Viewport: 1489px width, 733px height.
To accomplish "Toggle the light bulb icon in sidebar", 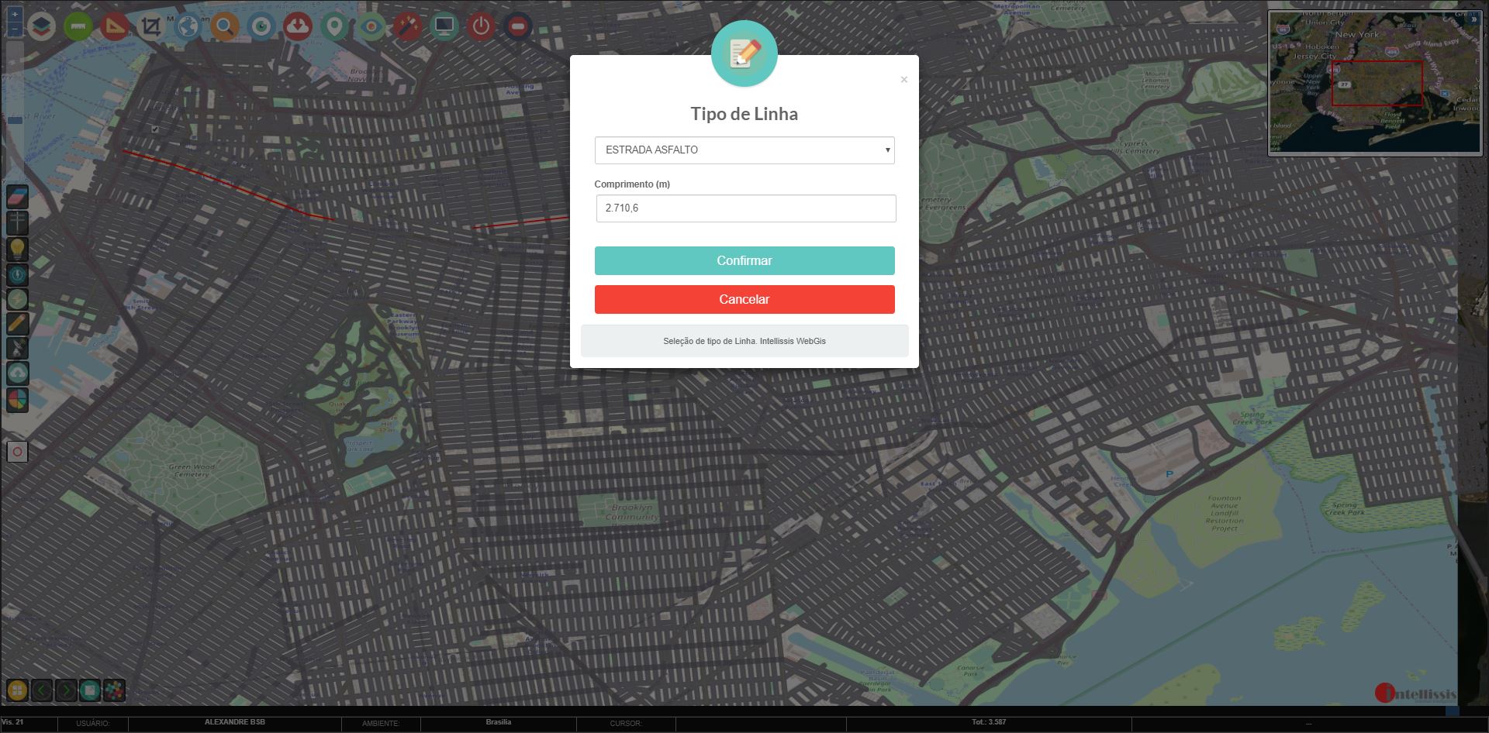I will click(17, 249).
